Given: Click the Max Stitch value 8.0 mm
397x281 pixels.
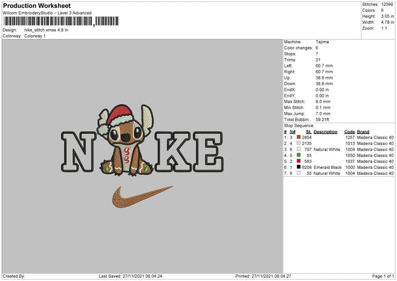Looking at the screenshot, I should 323,101.
